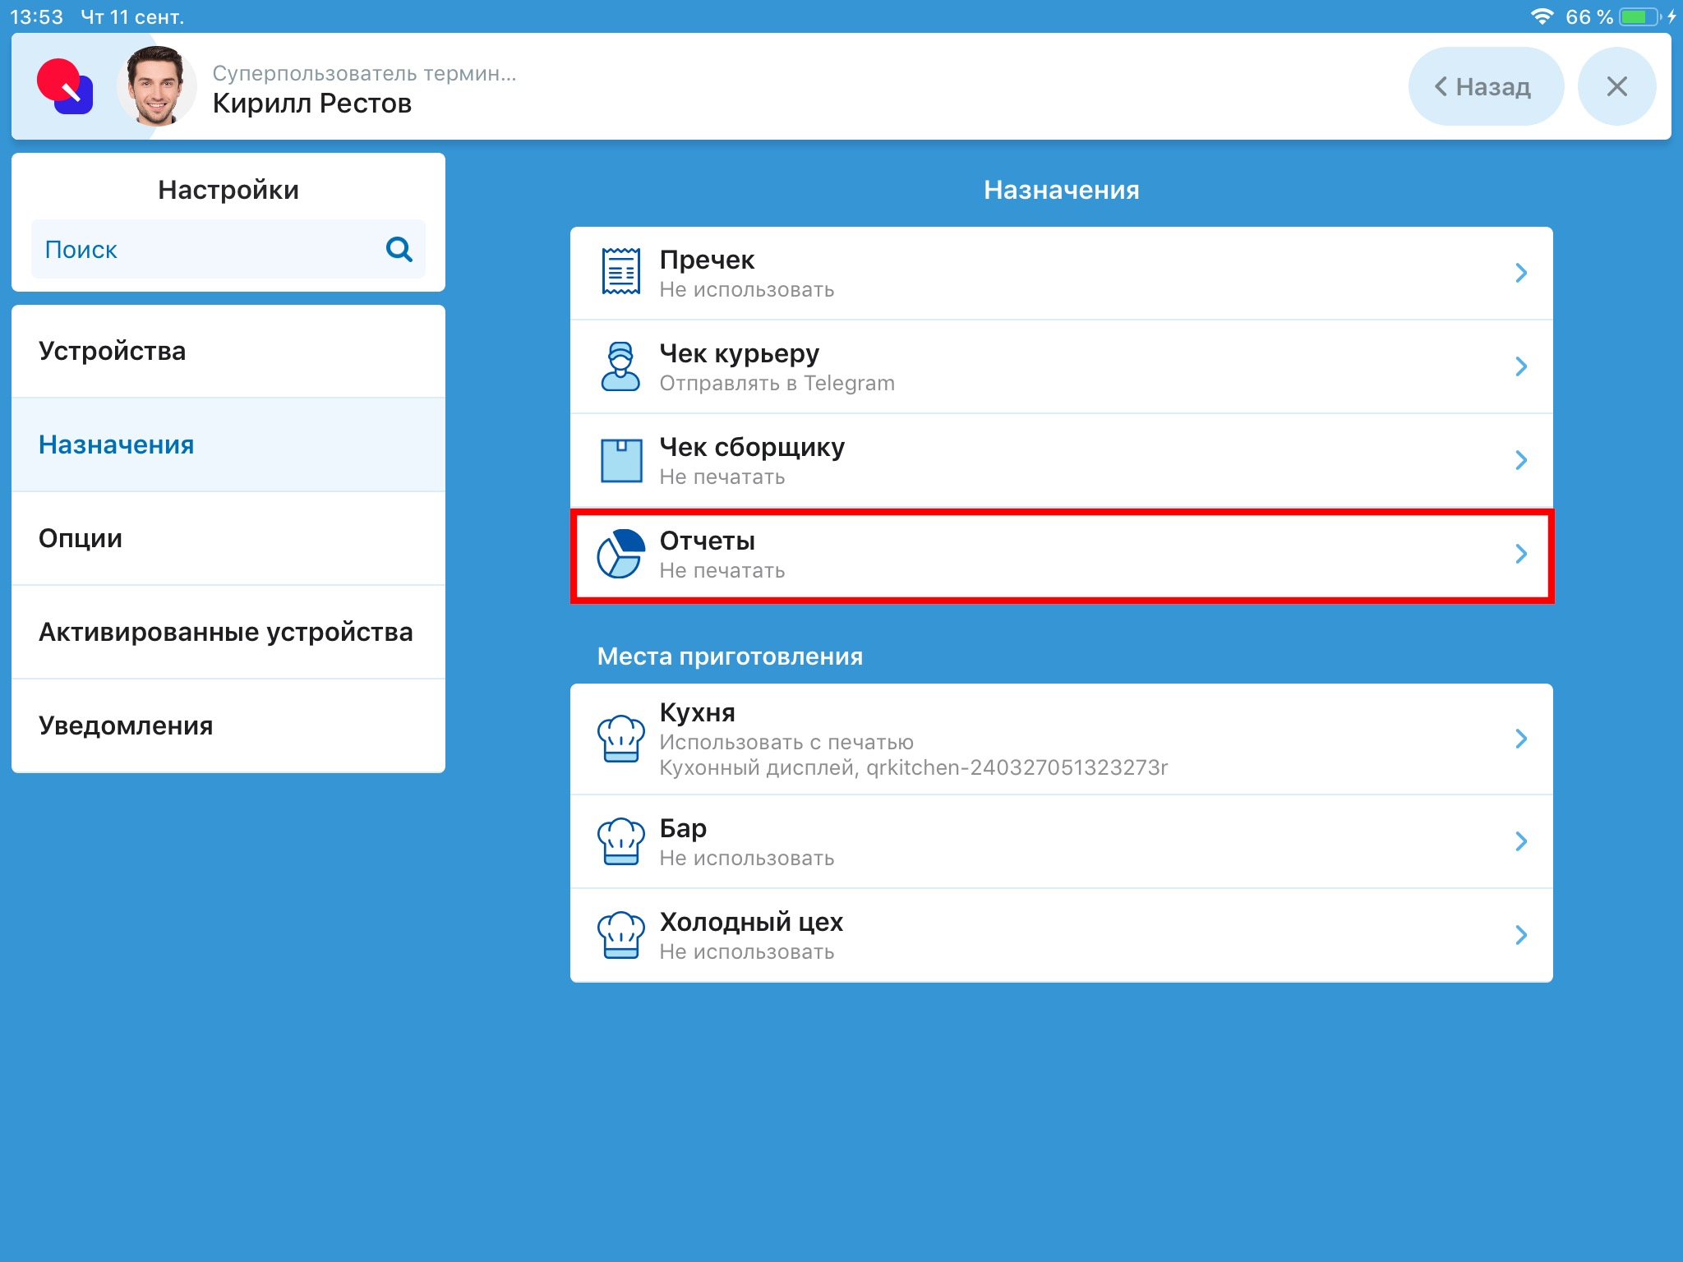Go to Уведомления settings
Image resolution: width=1683 pixels, height=1262 pixels.
click(x=228, y=726)
